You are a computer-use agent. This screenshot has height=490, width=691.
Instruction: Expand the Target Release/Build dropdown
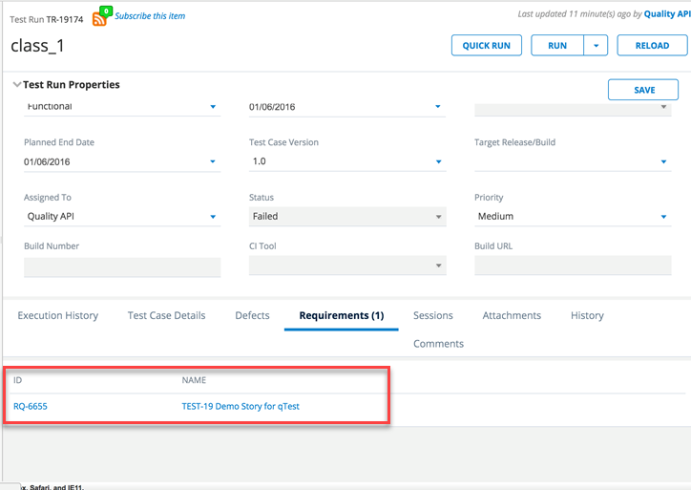(663, 162)
